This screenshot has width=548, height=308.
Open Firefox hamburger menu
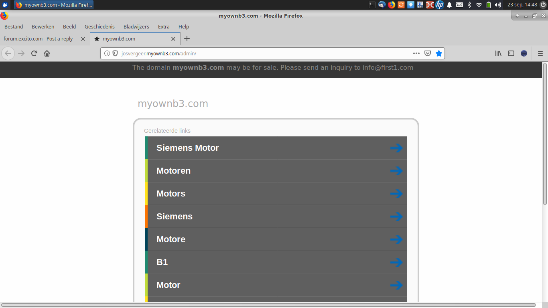click(540, 53)
